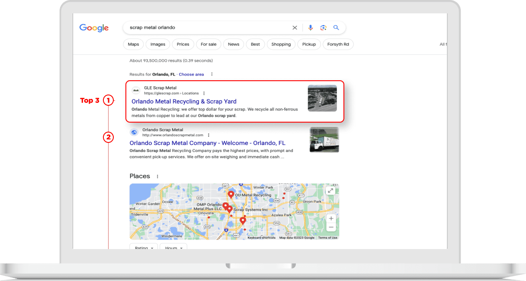The width and height of the screenshot is (526, 281).
Task: Click the Map data ©2023 Google text
Action: click(297, 238)
